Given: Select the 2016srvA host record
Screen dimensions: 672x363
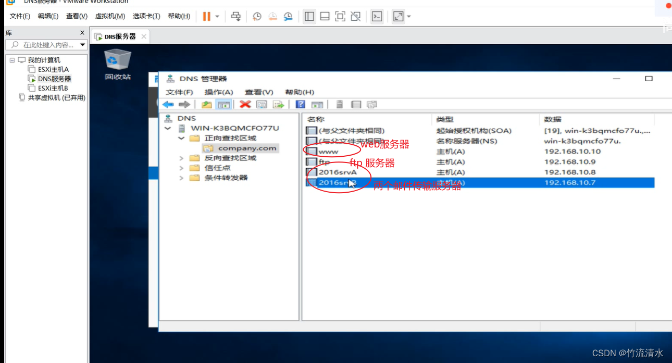Looking at the screenshot, I should (338, 172).
